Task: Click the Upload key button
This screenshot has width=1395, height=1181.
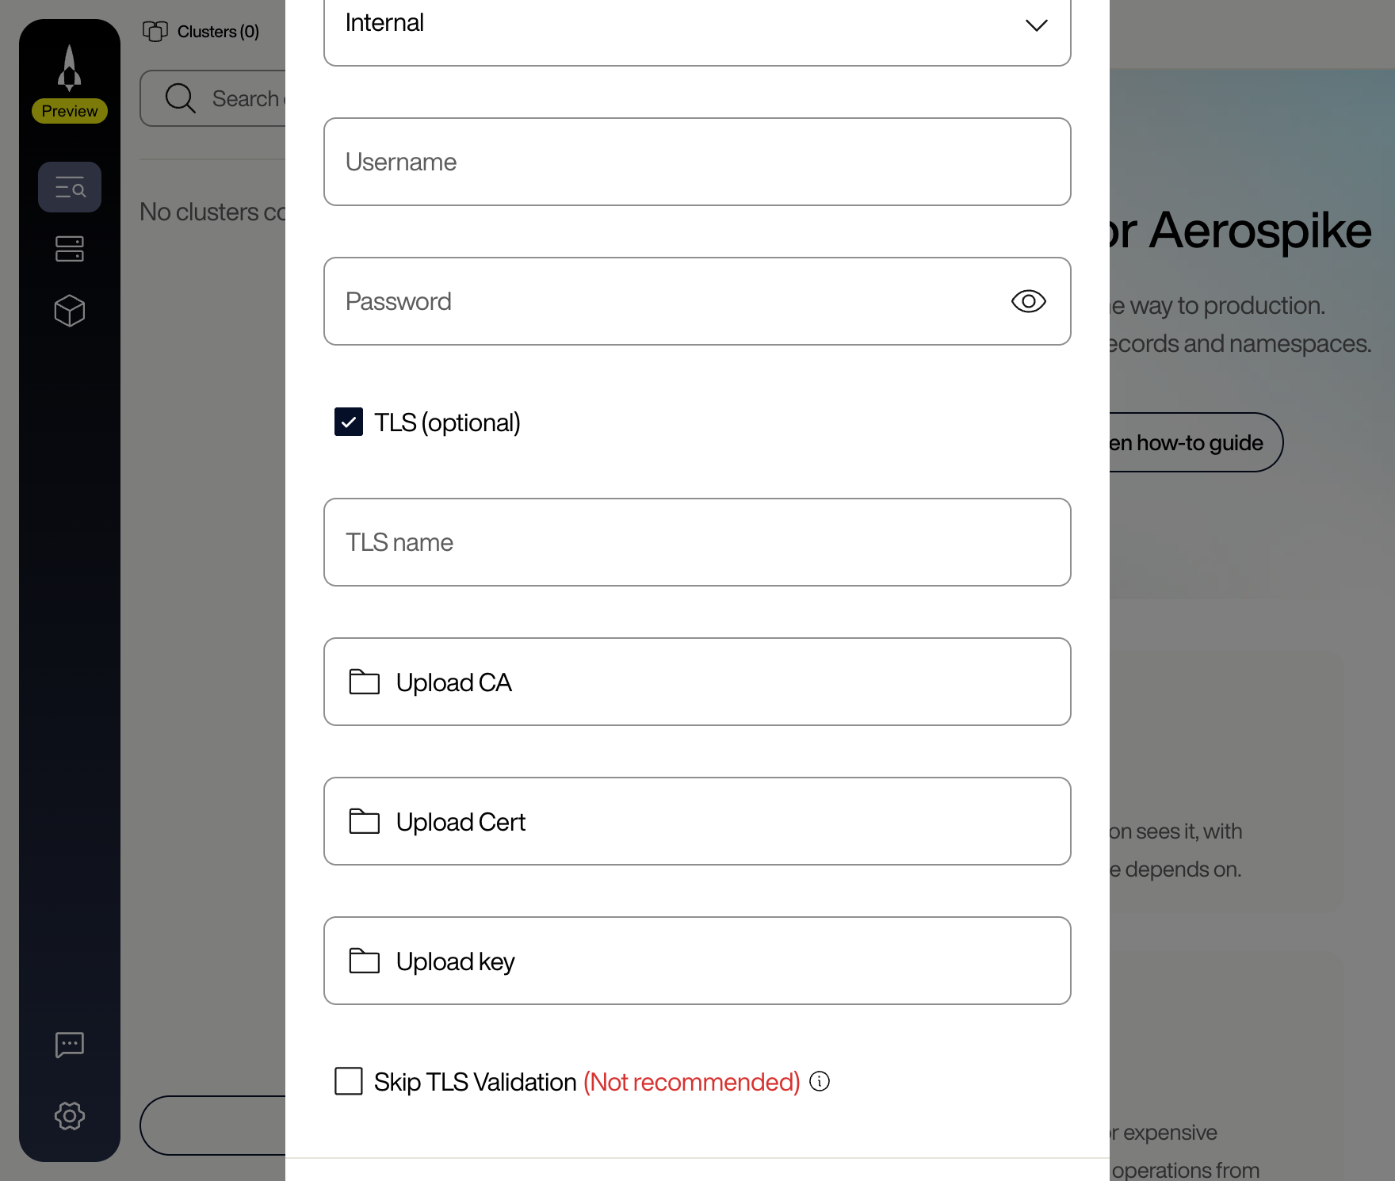Action: [697, 961]
